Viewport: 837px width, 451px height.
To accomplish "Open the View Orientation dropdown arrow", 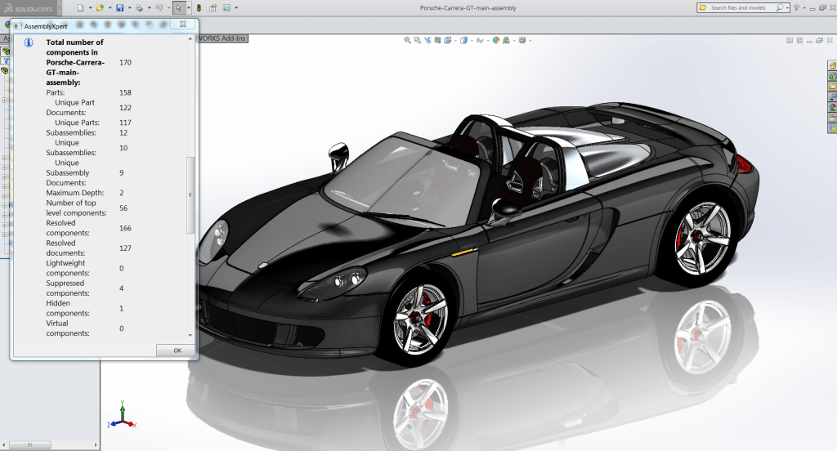I will point(470,40).
